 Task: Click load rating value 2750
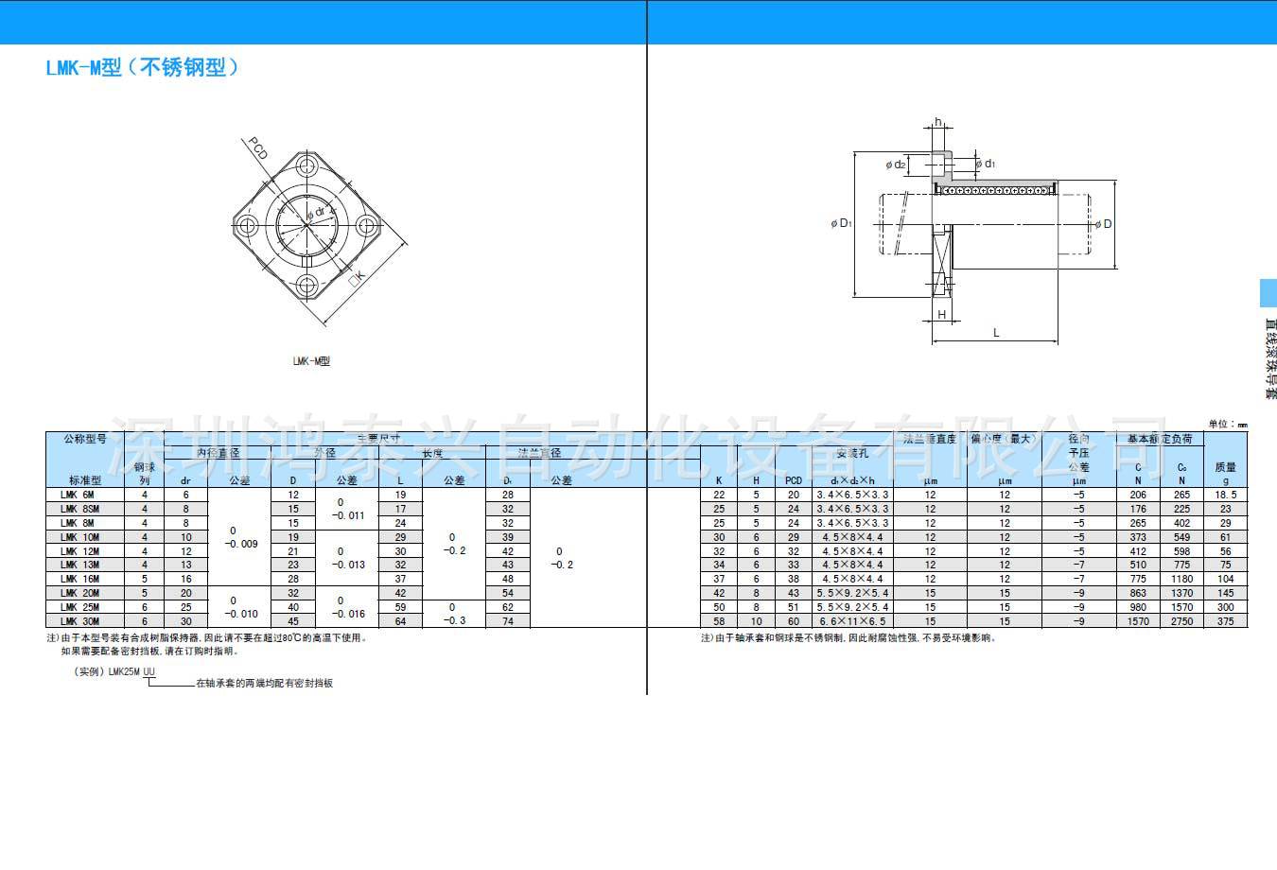click(x=1182, y=621)
